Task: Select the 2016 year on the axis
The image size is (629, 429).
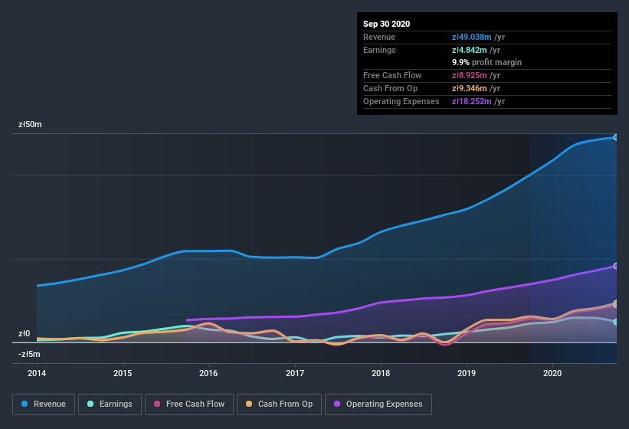Action: pyautogui.click(x=208, y=374)
